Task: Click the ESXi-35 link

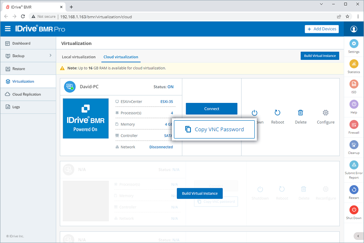Action: click(167, 102)
